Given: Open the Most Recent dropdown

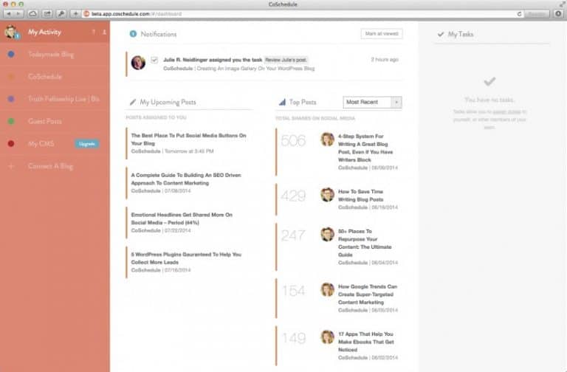Looking at the screenshot, I should (372, 103).
